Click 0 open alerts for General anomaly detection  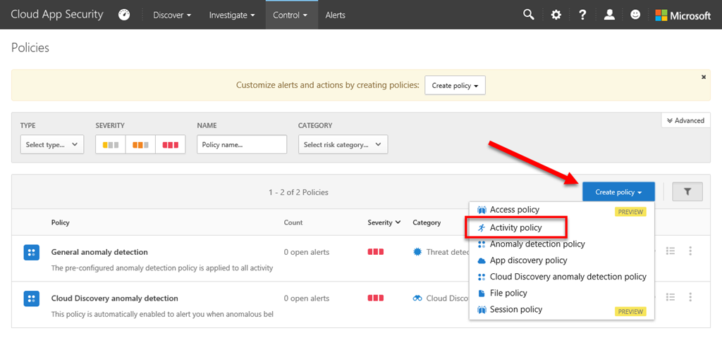click(307, 253)
